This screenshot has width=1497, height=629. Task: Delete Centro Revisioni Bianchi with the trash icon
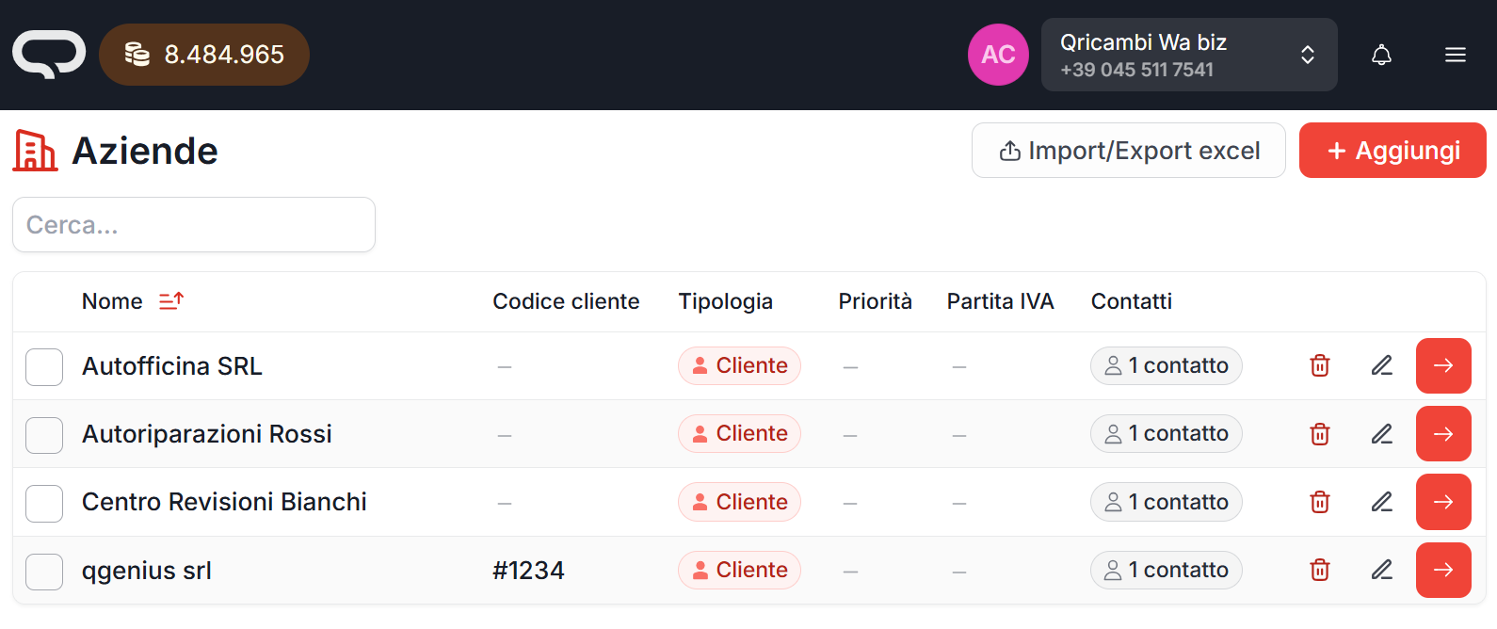point(1320,502)
